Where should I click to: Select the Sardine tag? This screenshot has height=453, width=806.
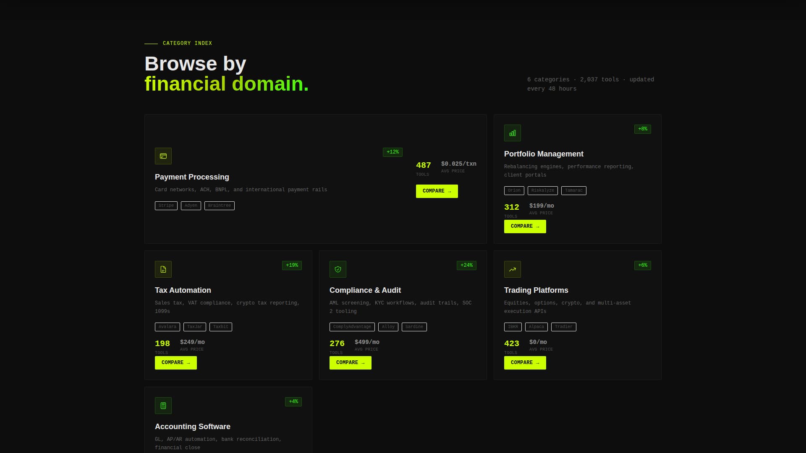click(414, 327)
